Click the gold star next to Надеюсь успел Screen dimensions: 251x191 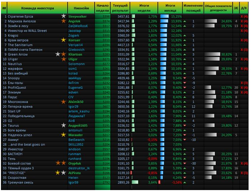point(64,135)
